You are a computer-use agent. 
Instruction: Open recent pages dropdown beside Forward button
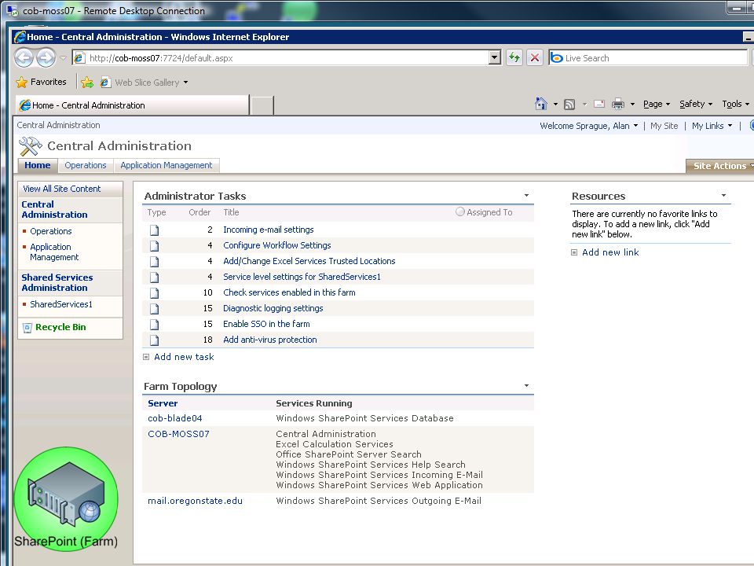63,58
